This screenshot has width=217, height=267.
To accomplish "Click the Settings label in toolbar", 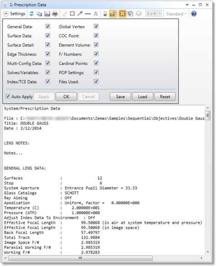I will point(17,14).
